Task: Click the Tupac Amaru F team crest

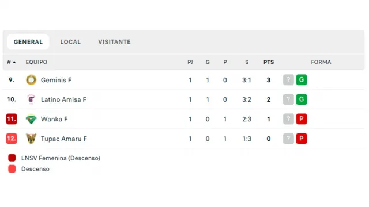Action: coord(31,139)
